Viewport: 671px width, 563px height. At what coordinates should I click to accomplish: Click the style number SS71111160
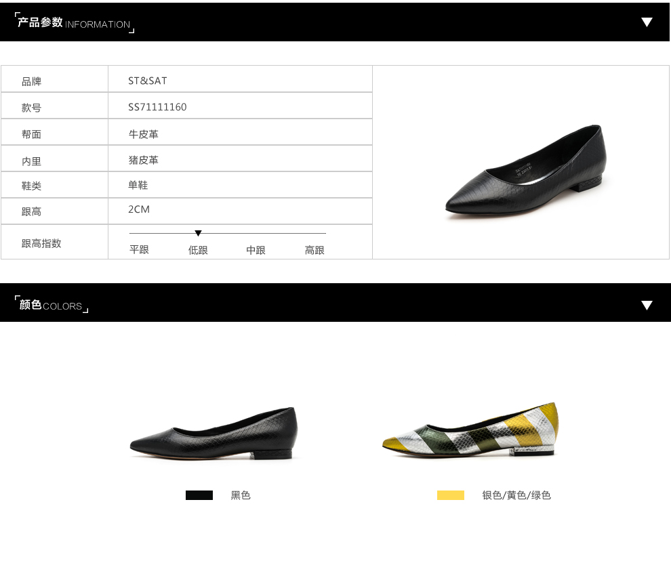pos(157,107)
